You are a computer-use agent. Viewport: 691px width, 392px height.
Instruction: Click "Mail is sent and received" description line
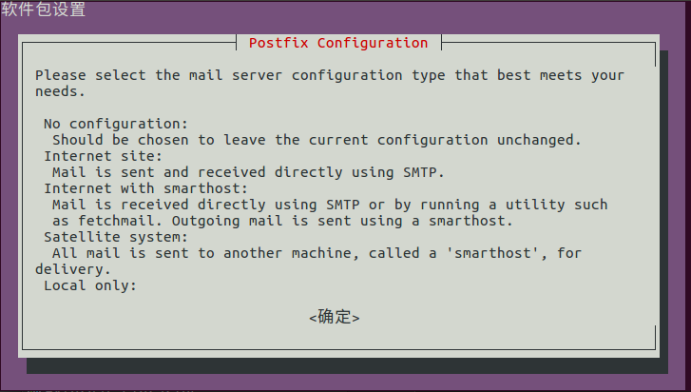tap(248, 172)
